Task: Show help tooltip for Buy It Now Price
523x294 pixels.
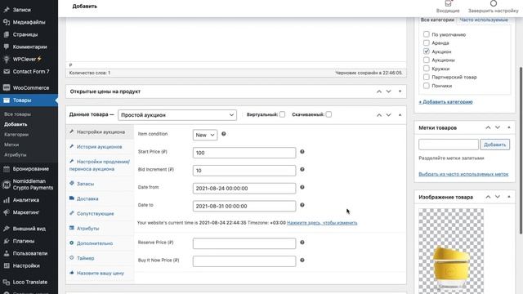Action: tap(302, 260)
